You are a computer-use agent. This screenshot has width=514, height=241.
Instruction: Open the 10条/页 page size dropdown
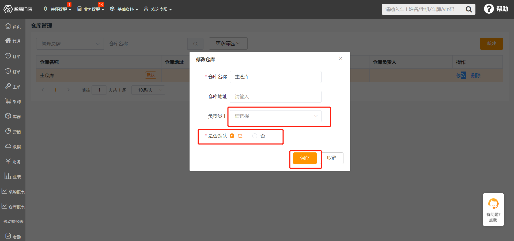click(x=148, y=90)
